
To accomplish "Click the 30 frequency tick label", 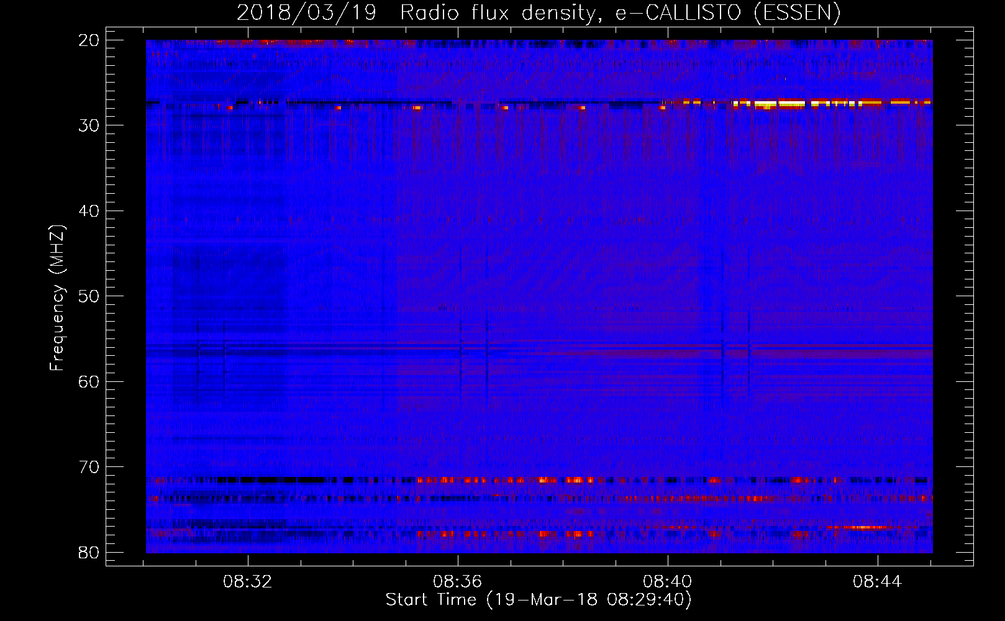I will pyautogui.click(x=89, y=125).
